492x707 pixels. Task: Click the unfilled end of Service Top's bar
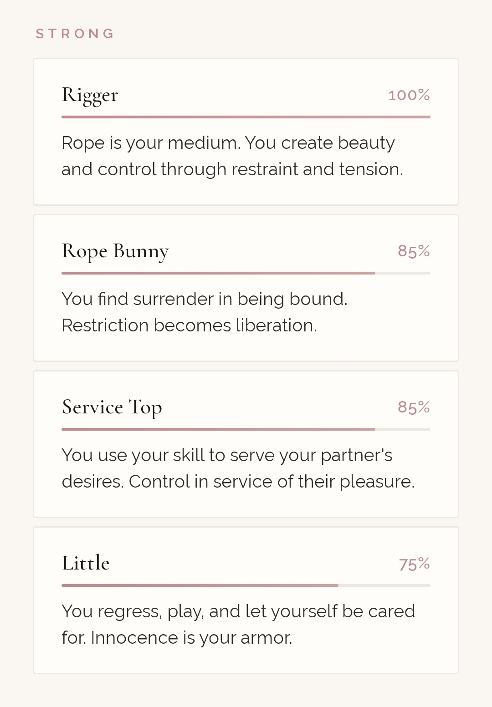point(403,429)
